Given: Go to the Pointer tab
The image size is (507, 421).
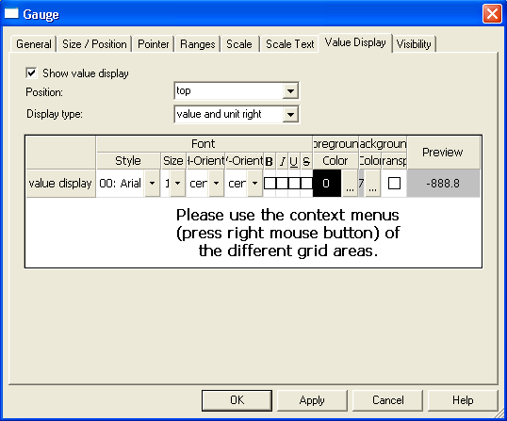Looking at the screenshot, I should pyautogui.click(x=153, y=44).
